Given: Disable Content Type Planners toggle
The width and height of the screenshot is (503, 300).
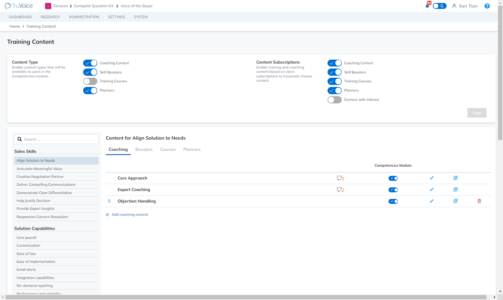Looking at the screenshot, I should pyautogui.click(x=90, y=91).
